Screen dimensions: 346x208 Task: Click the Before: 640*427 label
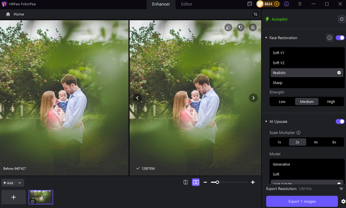(x=14, y=169)
